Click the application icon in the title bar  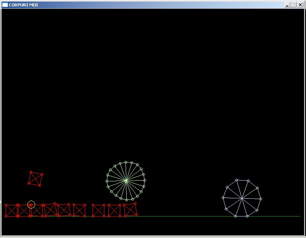[x=5, y=5]
